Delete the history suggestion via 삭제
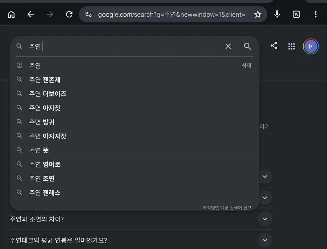This screenshot has height=249, width=327. click(246, 66)
